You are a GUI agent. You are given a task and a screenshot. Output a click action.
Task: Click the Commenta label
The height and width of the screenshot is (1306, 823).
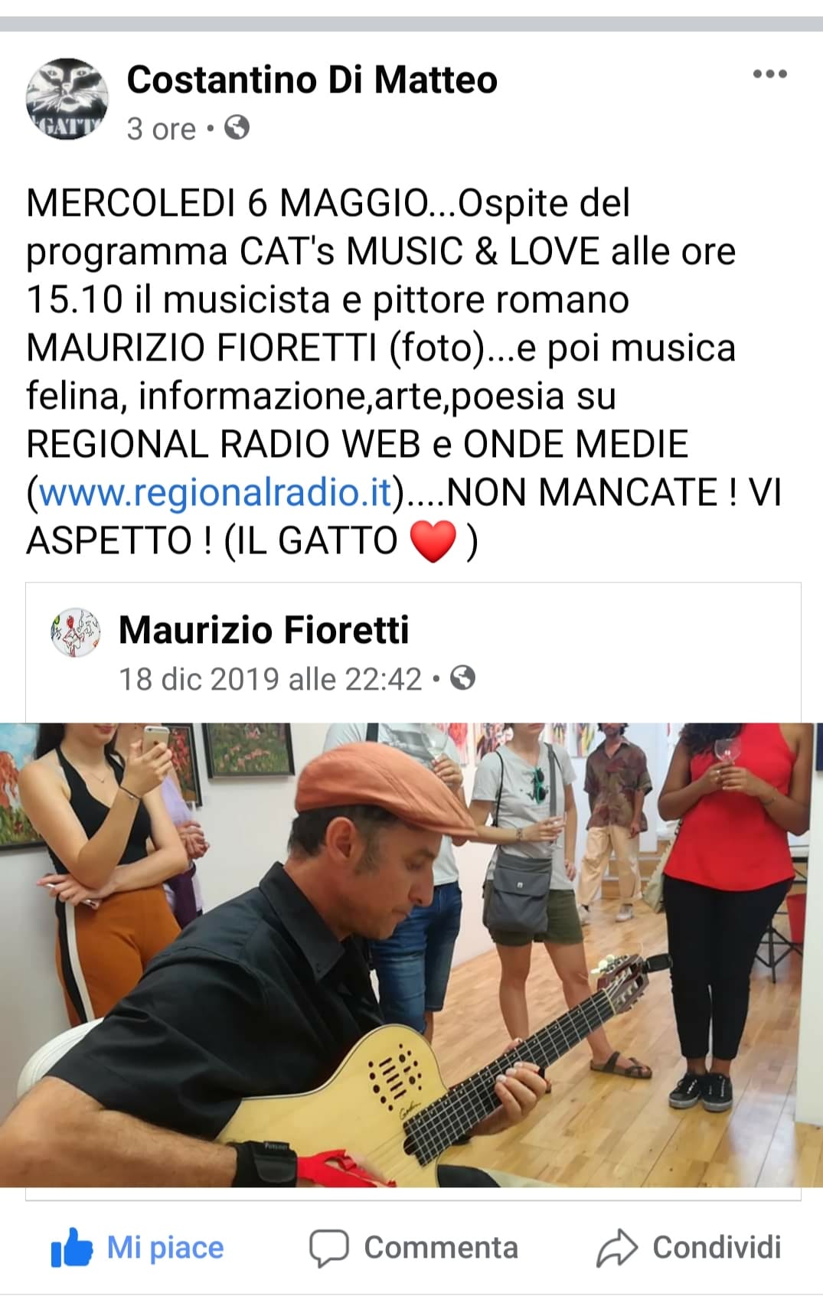pyautogui.click(x=441, y=1247)
